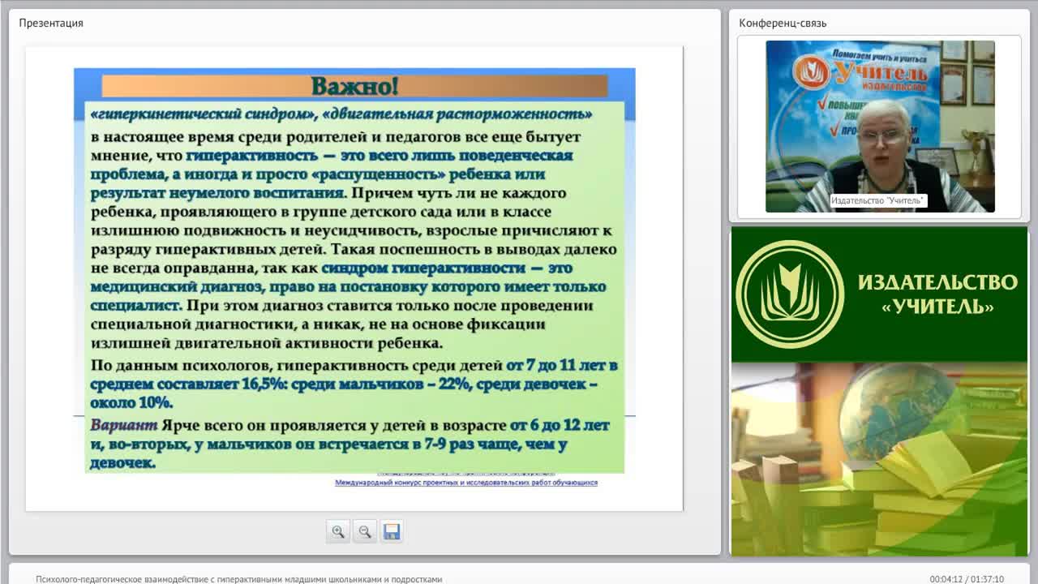Save the presentation with the floppy disk icon

pos(392,531)
